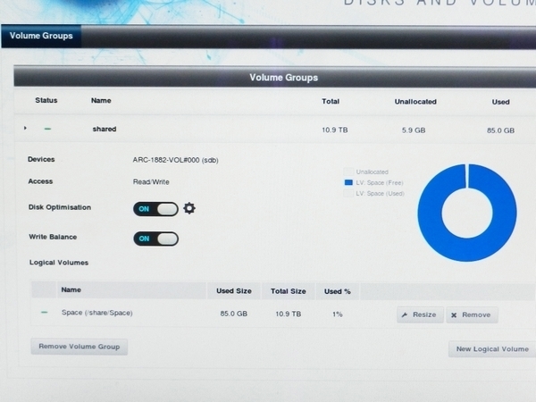Image resolution: width=536 pixels, height=402 pixels.
Task: Click the Logical Volumes label
Action: [x=59, y=263]
